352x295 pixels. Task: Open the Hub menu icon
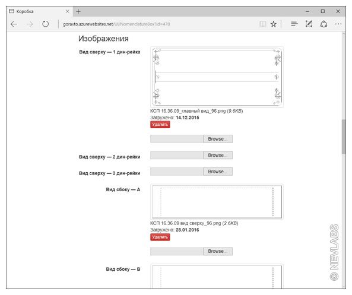(x=294, y=24)
